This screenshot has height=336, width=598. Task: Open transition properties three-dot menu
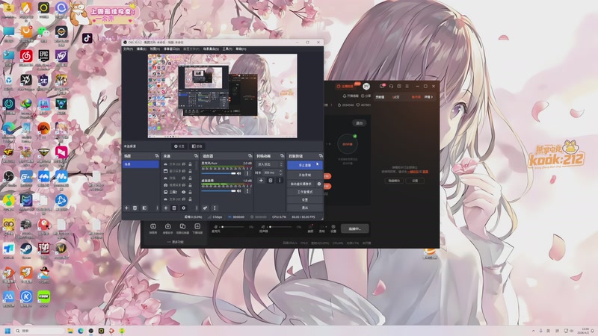(280, 180)
